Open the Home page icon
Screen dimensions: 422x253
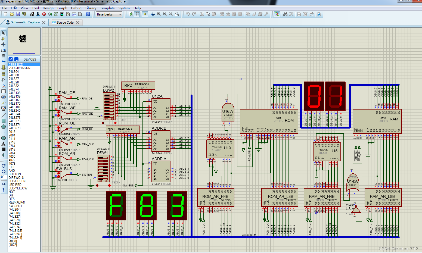[x=32, y=14]
